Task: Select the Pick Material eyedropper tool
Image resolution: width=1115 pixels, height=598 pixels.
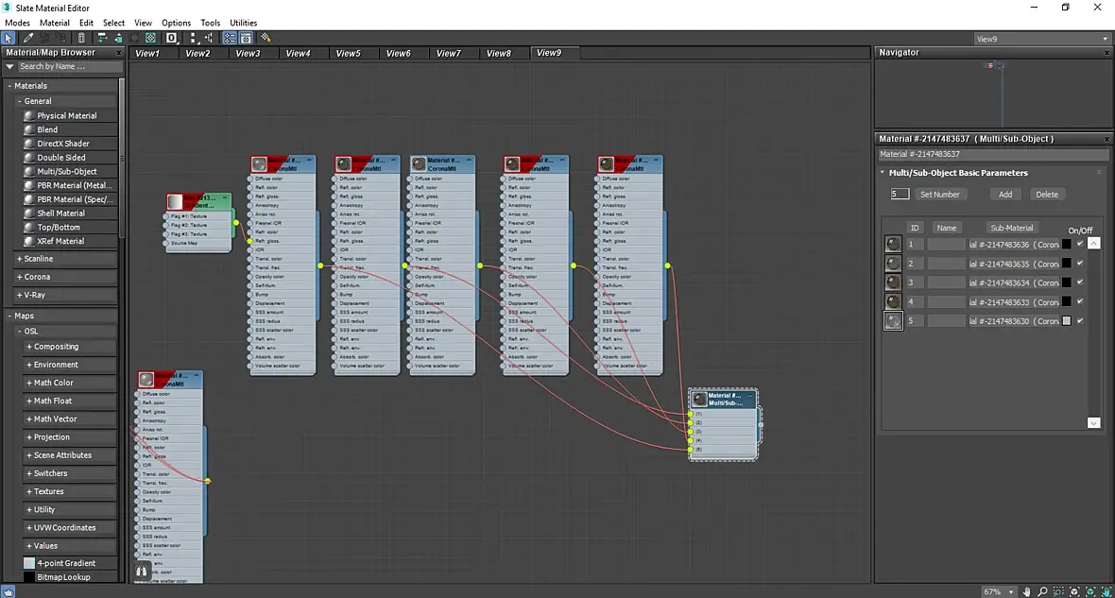Action: [28, 38]
